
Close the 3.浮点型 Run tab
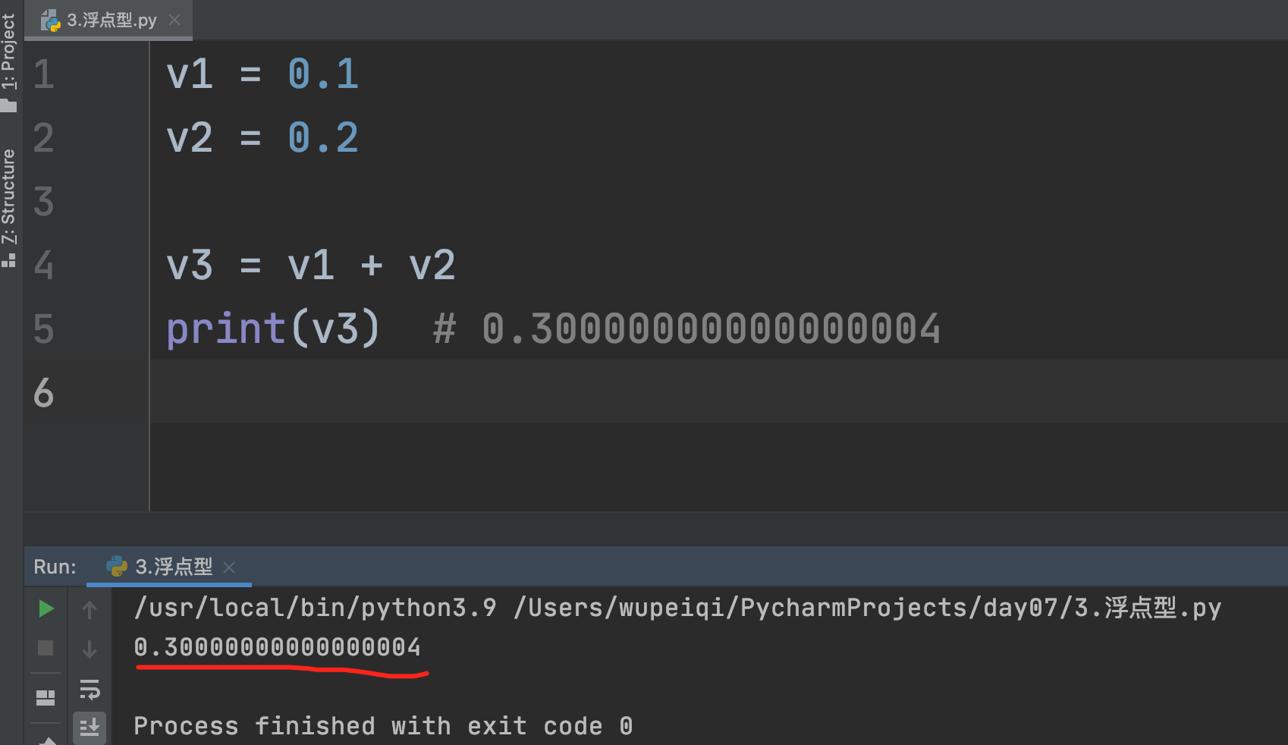click(230, 567)
